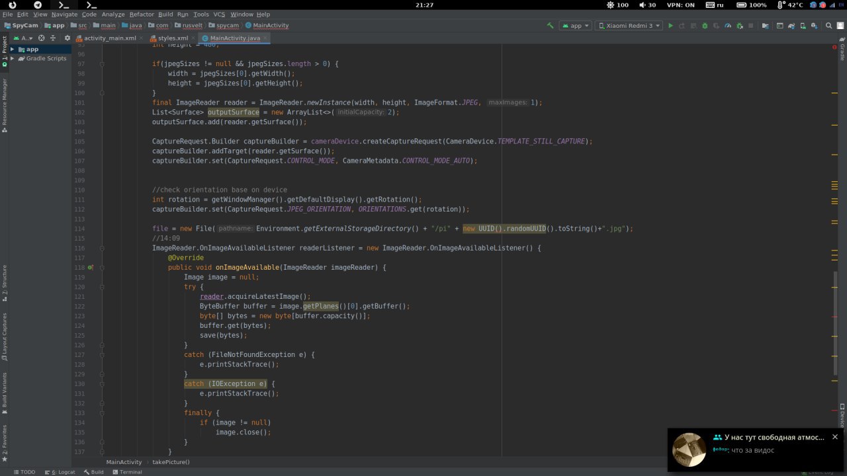The image size is (847, 476).
Task: Click the override gutter icon at line 118
Action: [x=90, y=268]
